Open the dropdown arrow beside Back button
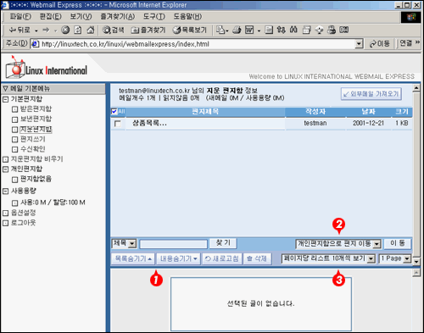424x333 pixels. pyautogui.click(x=36, y=31)
